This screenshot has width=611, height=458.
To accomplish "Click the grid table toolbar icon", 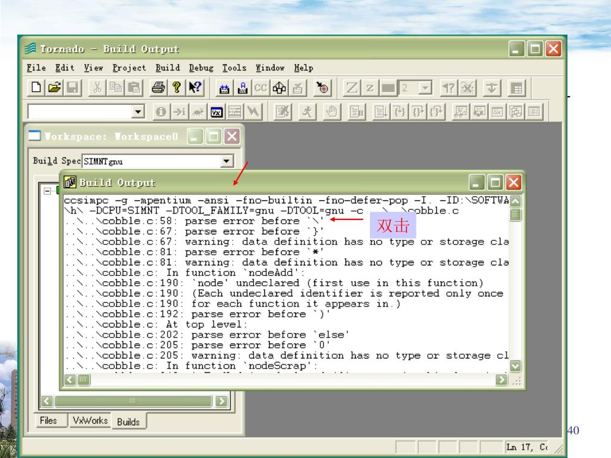I will point(517,88).
